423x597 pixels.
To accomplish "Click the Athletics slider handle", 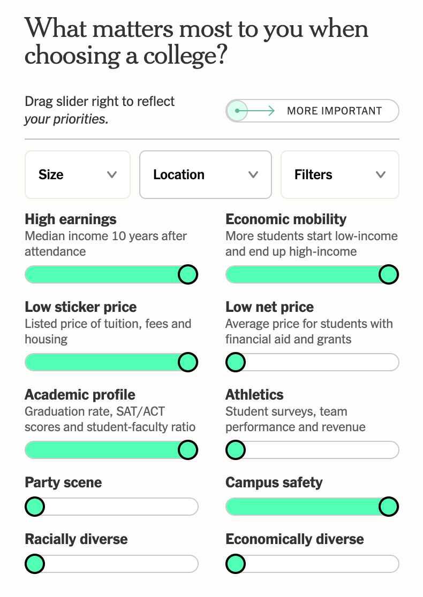I will [236, 450].
